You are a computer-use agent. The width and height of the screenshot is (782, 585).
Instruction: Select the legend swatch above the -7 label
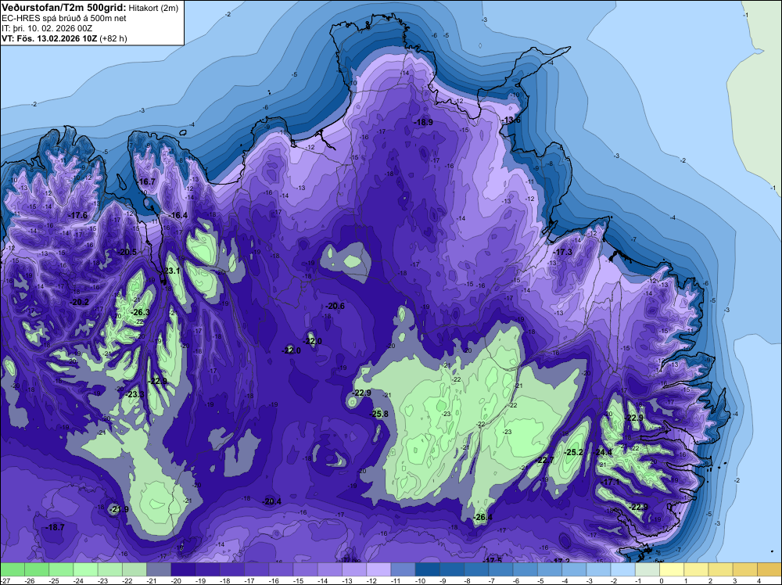[x=500, y=569]
